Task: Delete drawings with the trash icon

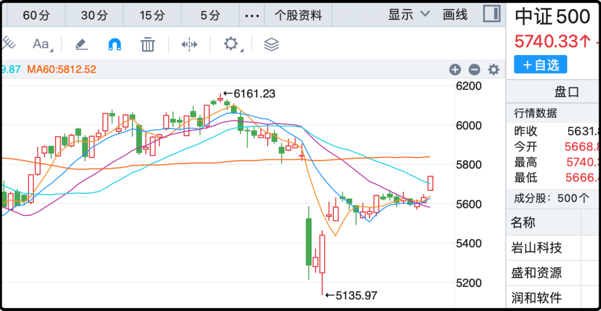Action: click(x=147, y=45)
